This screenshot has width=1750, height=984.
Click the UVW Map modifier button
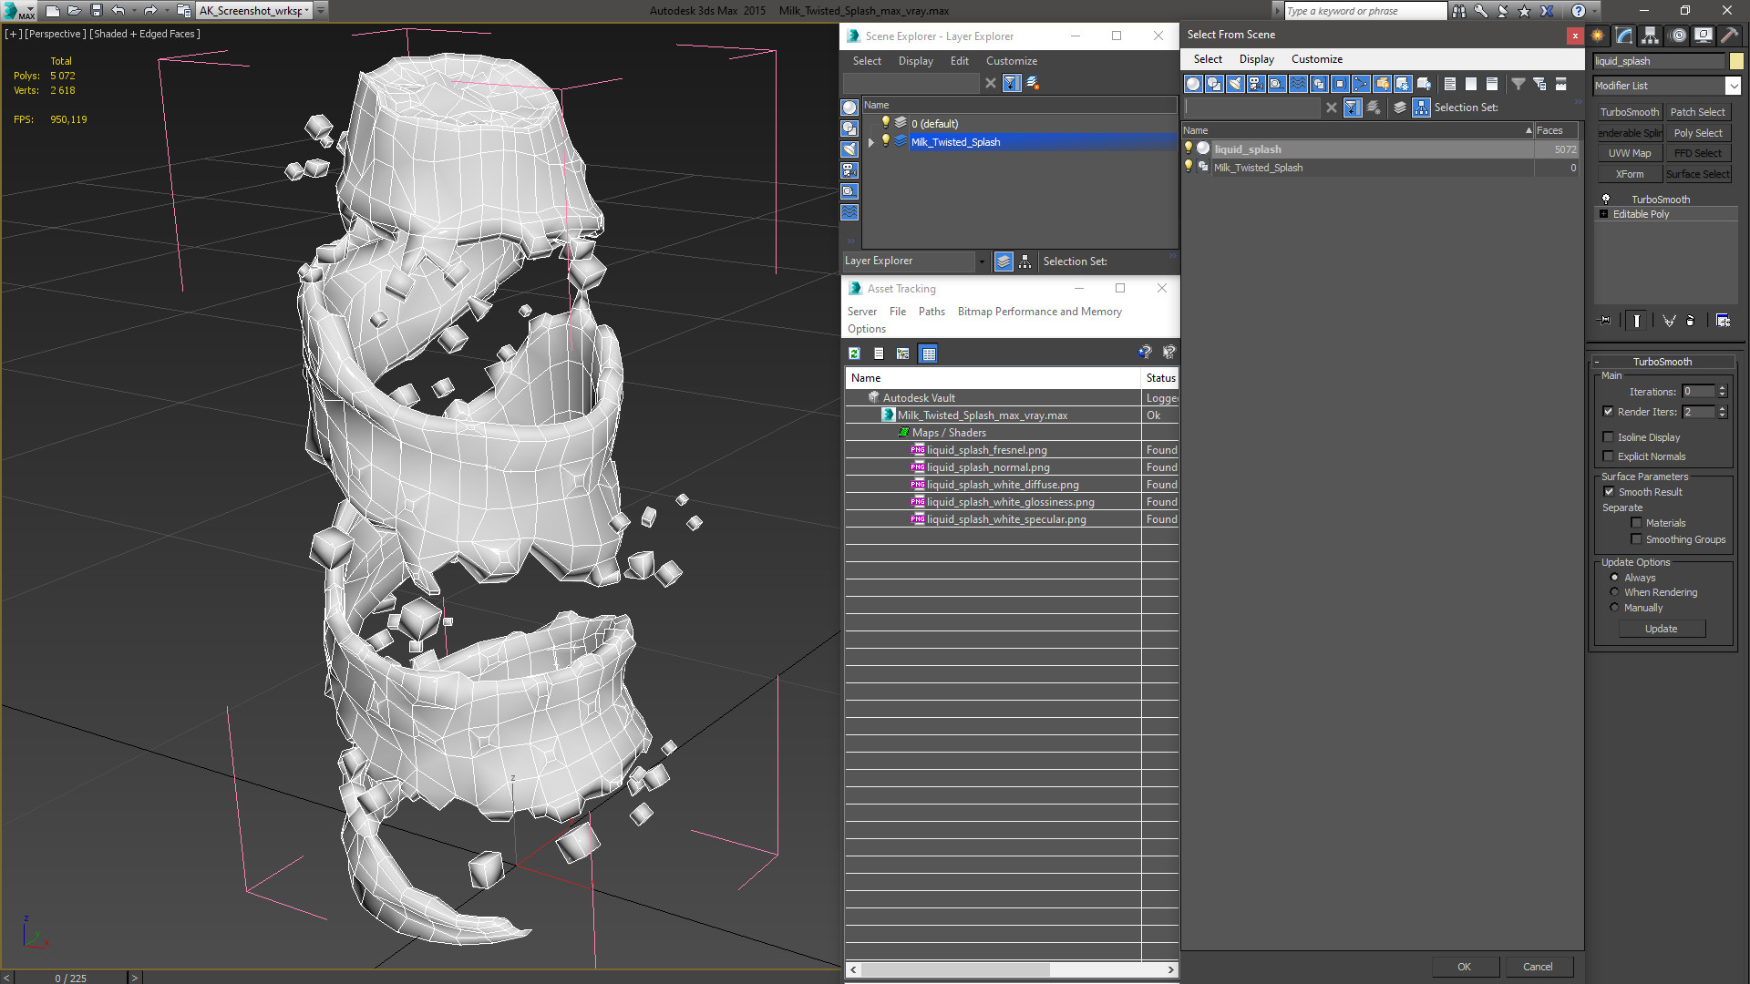(1629, 153)
